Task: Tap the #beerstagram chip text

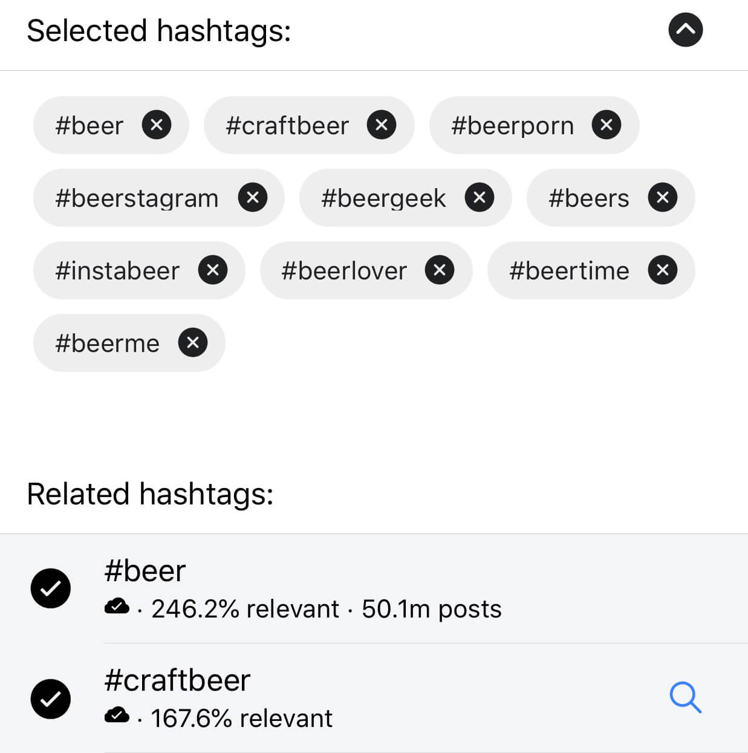Action: [137, 198]
